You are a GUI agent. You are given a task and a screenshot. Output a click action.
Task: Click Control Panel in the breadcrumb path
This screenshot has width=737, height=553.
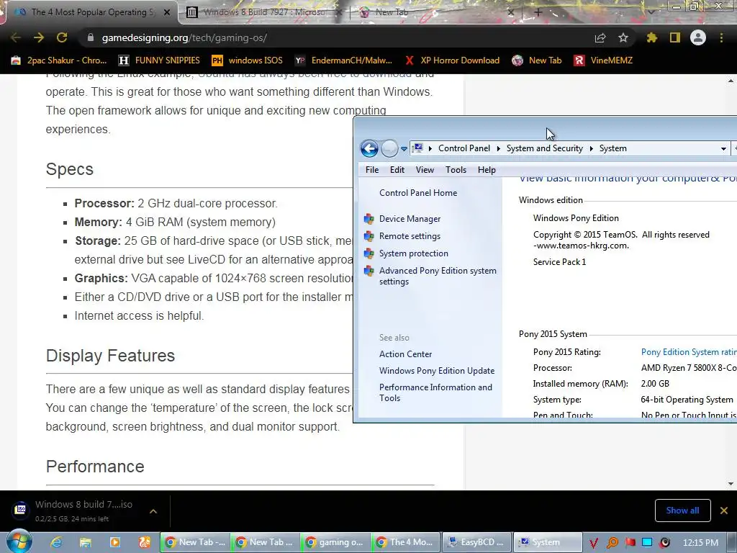pos(464,148)
